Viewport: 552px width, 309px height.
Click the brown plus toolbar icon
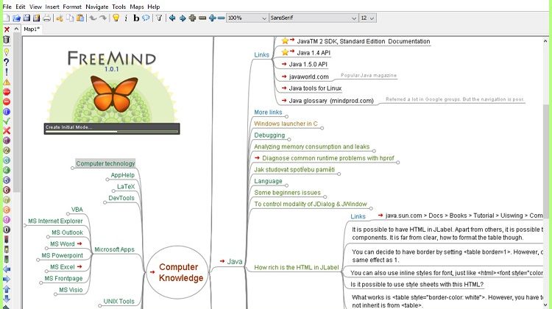tap(192, 18)
